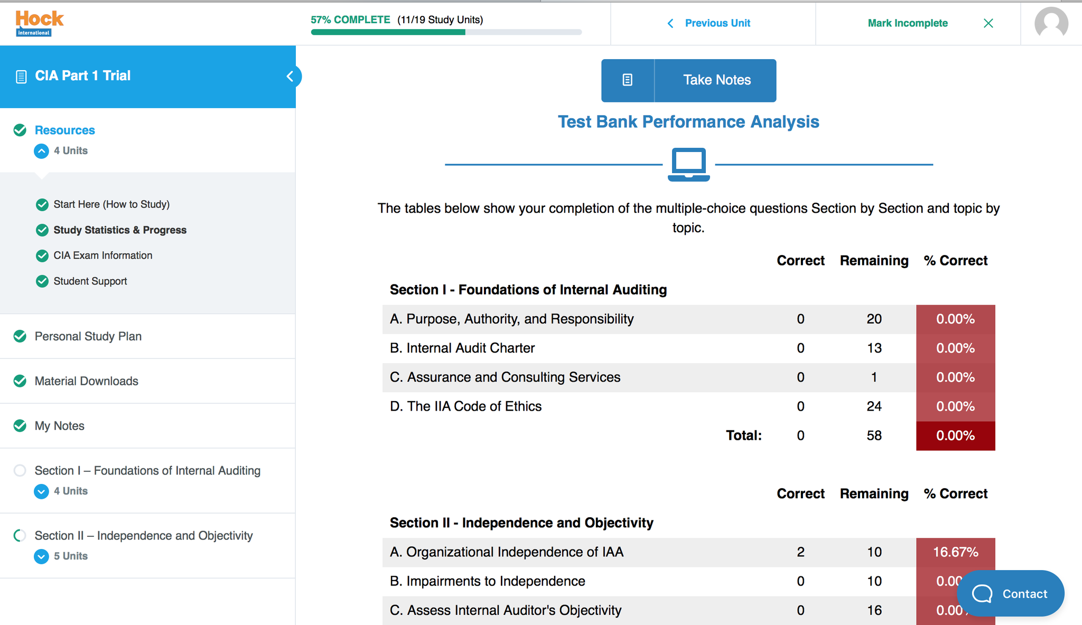Click the document icon beside CIA Part 1 Trial

click(x=21, y=76)
